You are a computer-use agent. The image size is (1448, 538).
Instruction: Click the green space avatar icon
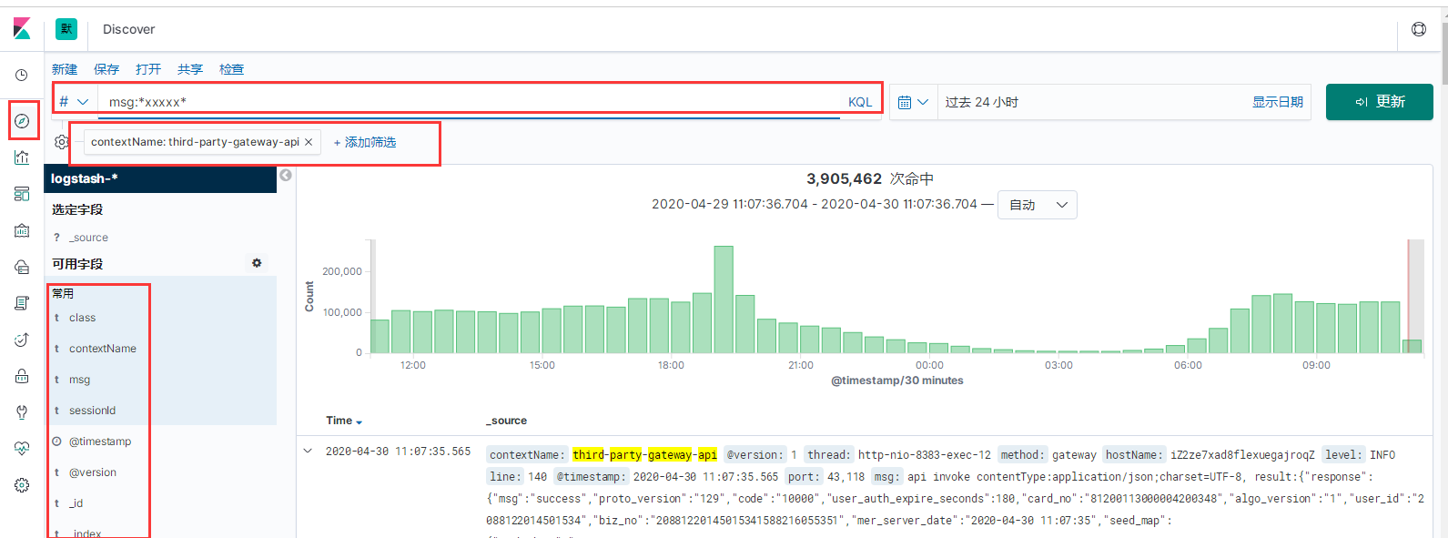pos(66,29)
